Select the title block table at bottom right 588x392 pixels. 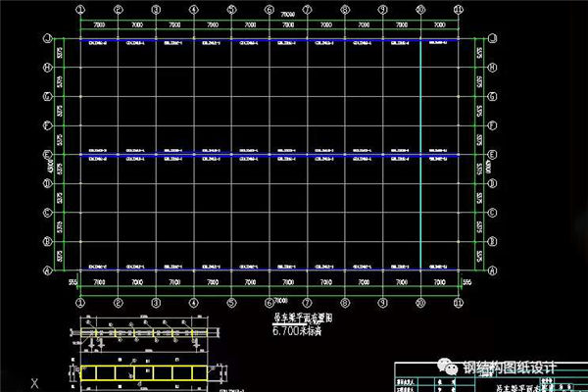point(490,384)
